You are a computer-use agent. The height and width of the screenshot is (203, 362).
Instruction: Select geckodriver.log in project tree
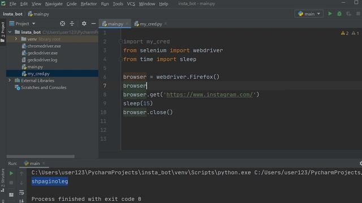[x=42, y=60]
